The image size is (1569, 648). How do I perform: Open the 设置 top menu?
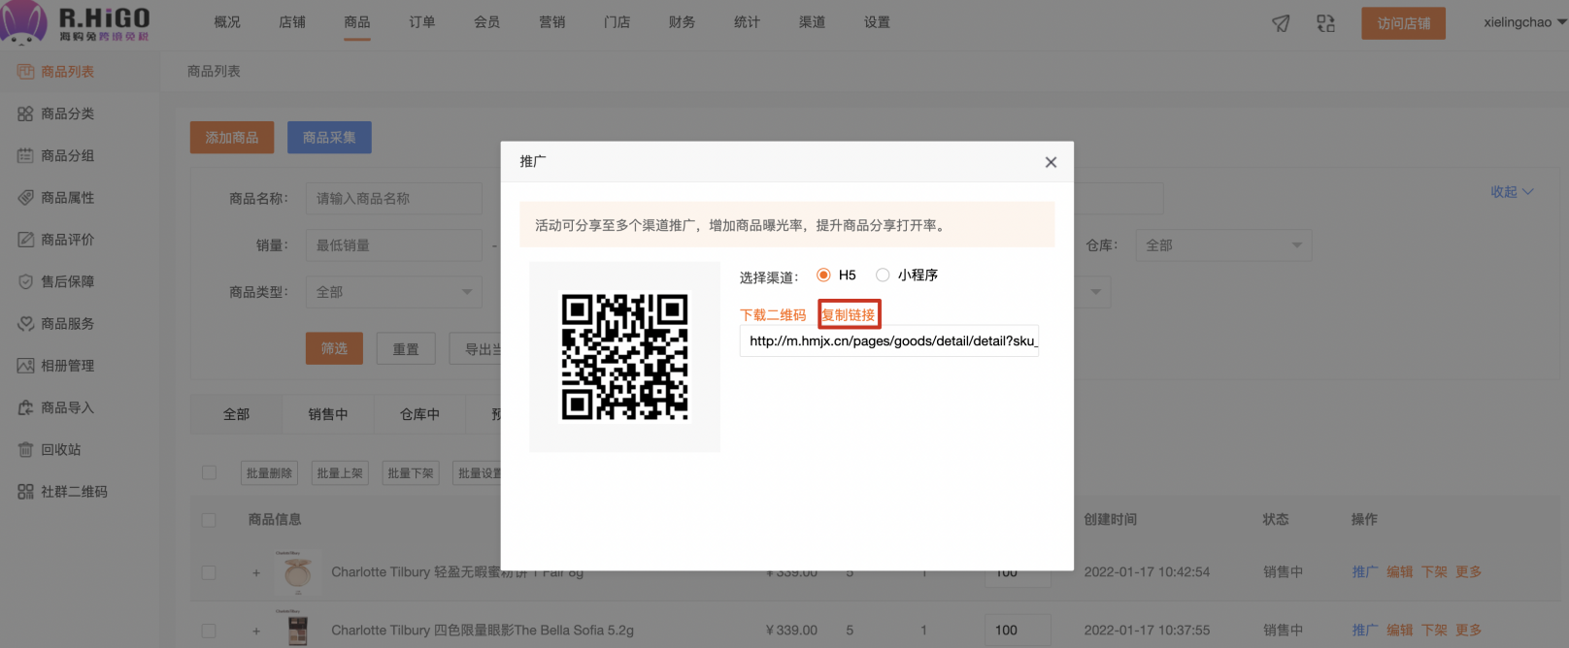pos(878,22)
